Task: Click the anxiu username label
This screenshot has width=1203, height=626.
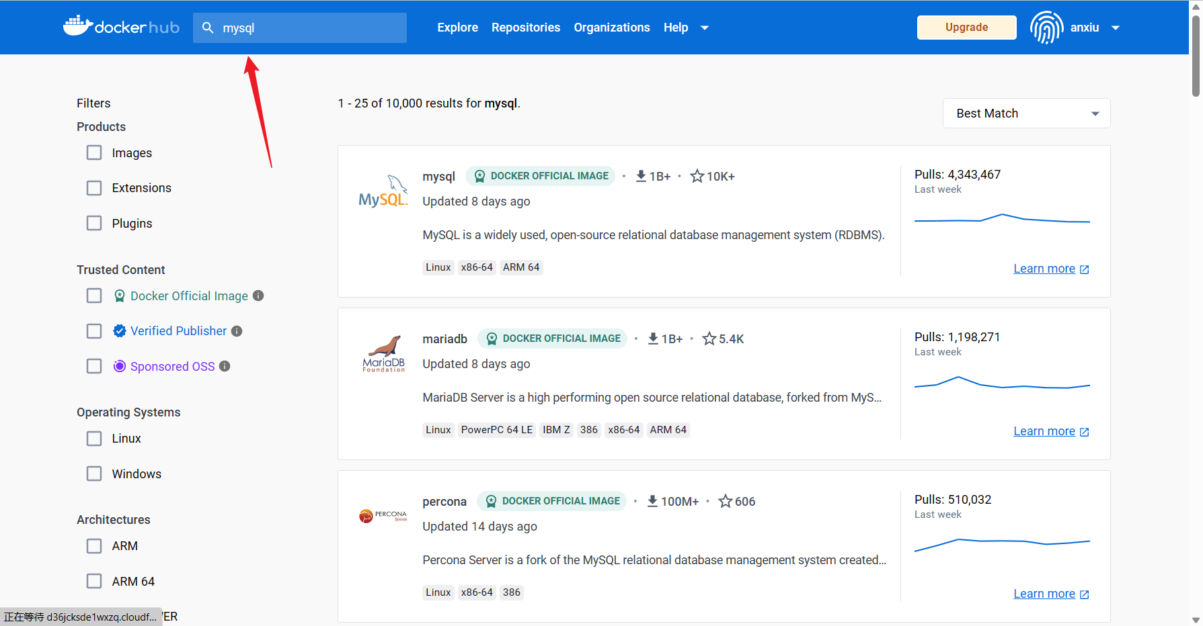Action: click(1085, 28)
